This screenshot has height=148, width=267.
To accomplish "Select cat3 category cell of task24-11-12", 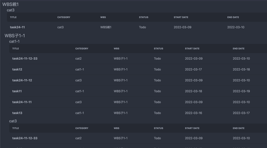I will (78, 81).
